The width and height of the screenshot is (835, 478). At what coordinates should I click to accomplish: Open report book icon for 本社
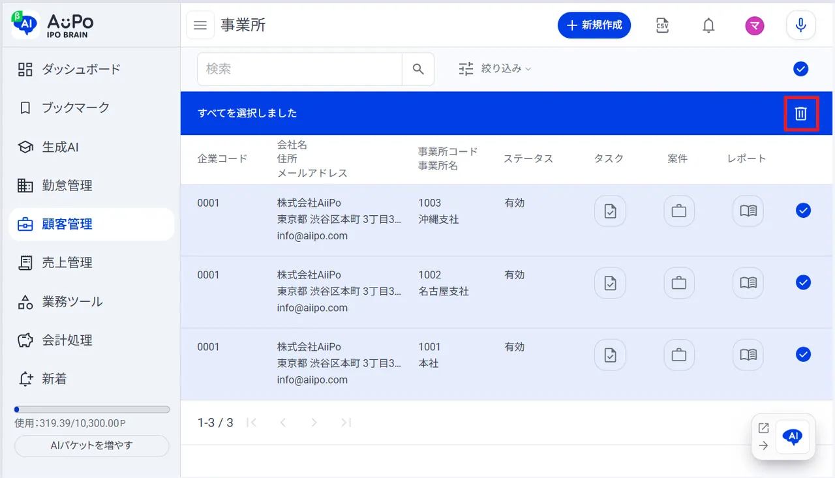pyautogui.click(x=748, y=355)
